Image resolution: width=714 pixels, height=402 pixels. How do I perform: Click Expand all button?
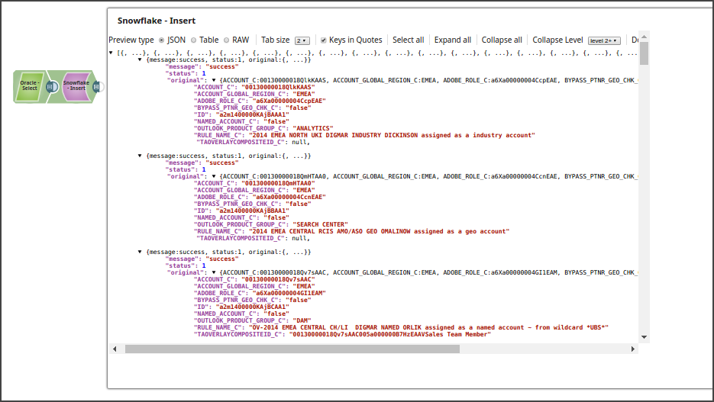click(x=452, y=40)
